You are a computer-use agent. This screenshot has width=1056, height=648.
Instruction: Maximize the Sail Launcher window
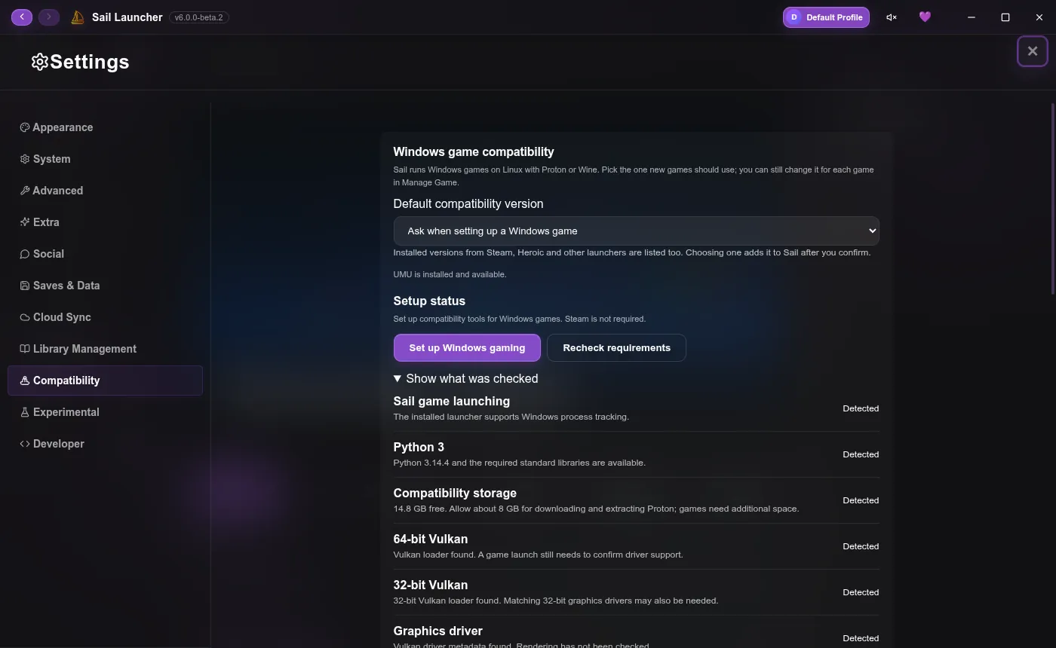1005,17
